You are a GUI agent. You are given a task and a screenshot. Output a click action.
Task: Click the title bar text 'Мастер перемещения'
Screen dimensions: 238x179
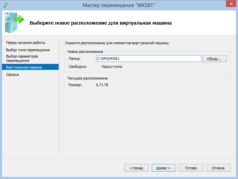pos(119,4)
